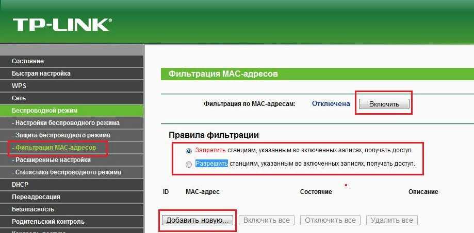The height and width of the screenshot is (233, 474).
Task: Select the Запретить radio button
Action: (x=189, y=151)
